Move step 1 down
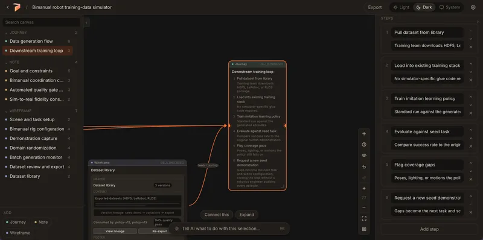The height and width of the screenshot is (240, 483). coord(471,39)
